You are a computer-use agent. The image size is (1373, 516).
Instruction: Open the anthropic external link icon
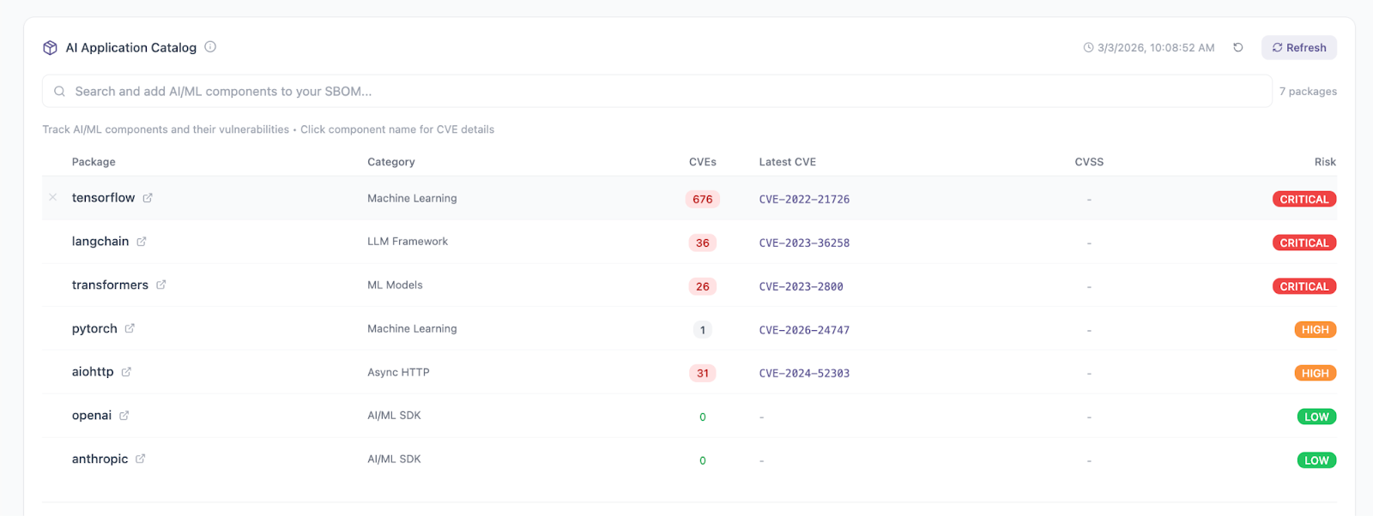(x=141, y=459)
